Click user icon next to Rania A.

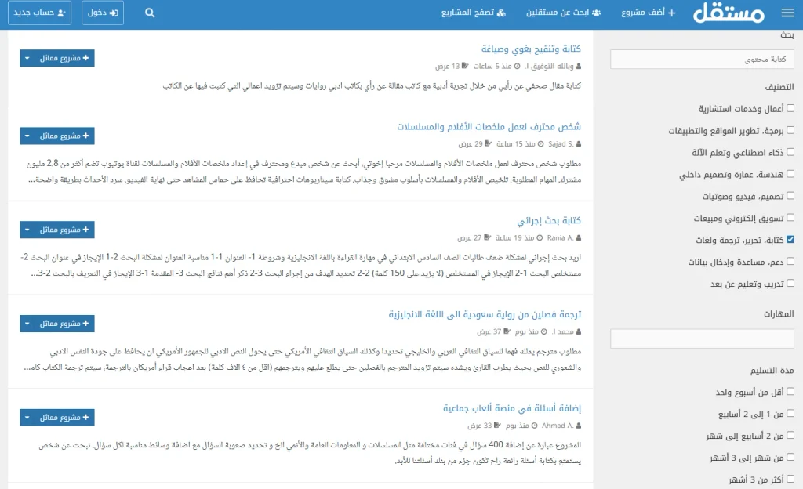point(579,238)
